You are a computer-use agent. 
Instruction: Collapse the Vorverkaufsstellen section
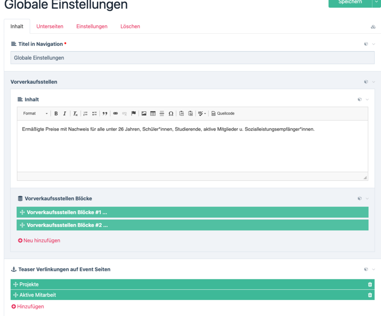pyautogui.click(x=373, y=82)
